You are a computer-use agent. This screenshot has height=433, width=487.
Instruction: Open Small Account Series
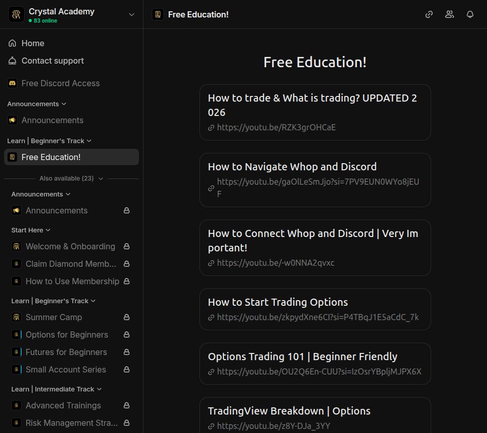(71, 369)
